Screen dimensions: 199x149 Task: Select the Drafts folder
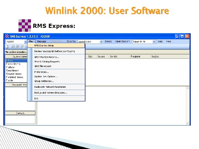tap(9, 81)
